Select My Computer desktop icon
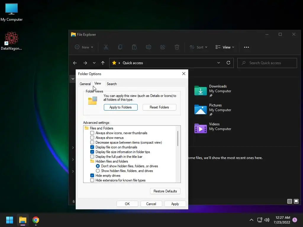 tap(12, 12)
